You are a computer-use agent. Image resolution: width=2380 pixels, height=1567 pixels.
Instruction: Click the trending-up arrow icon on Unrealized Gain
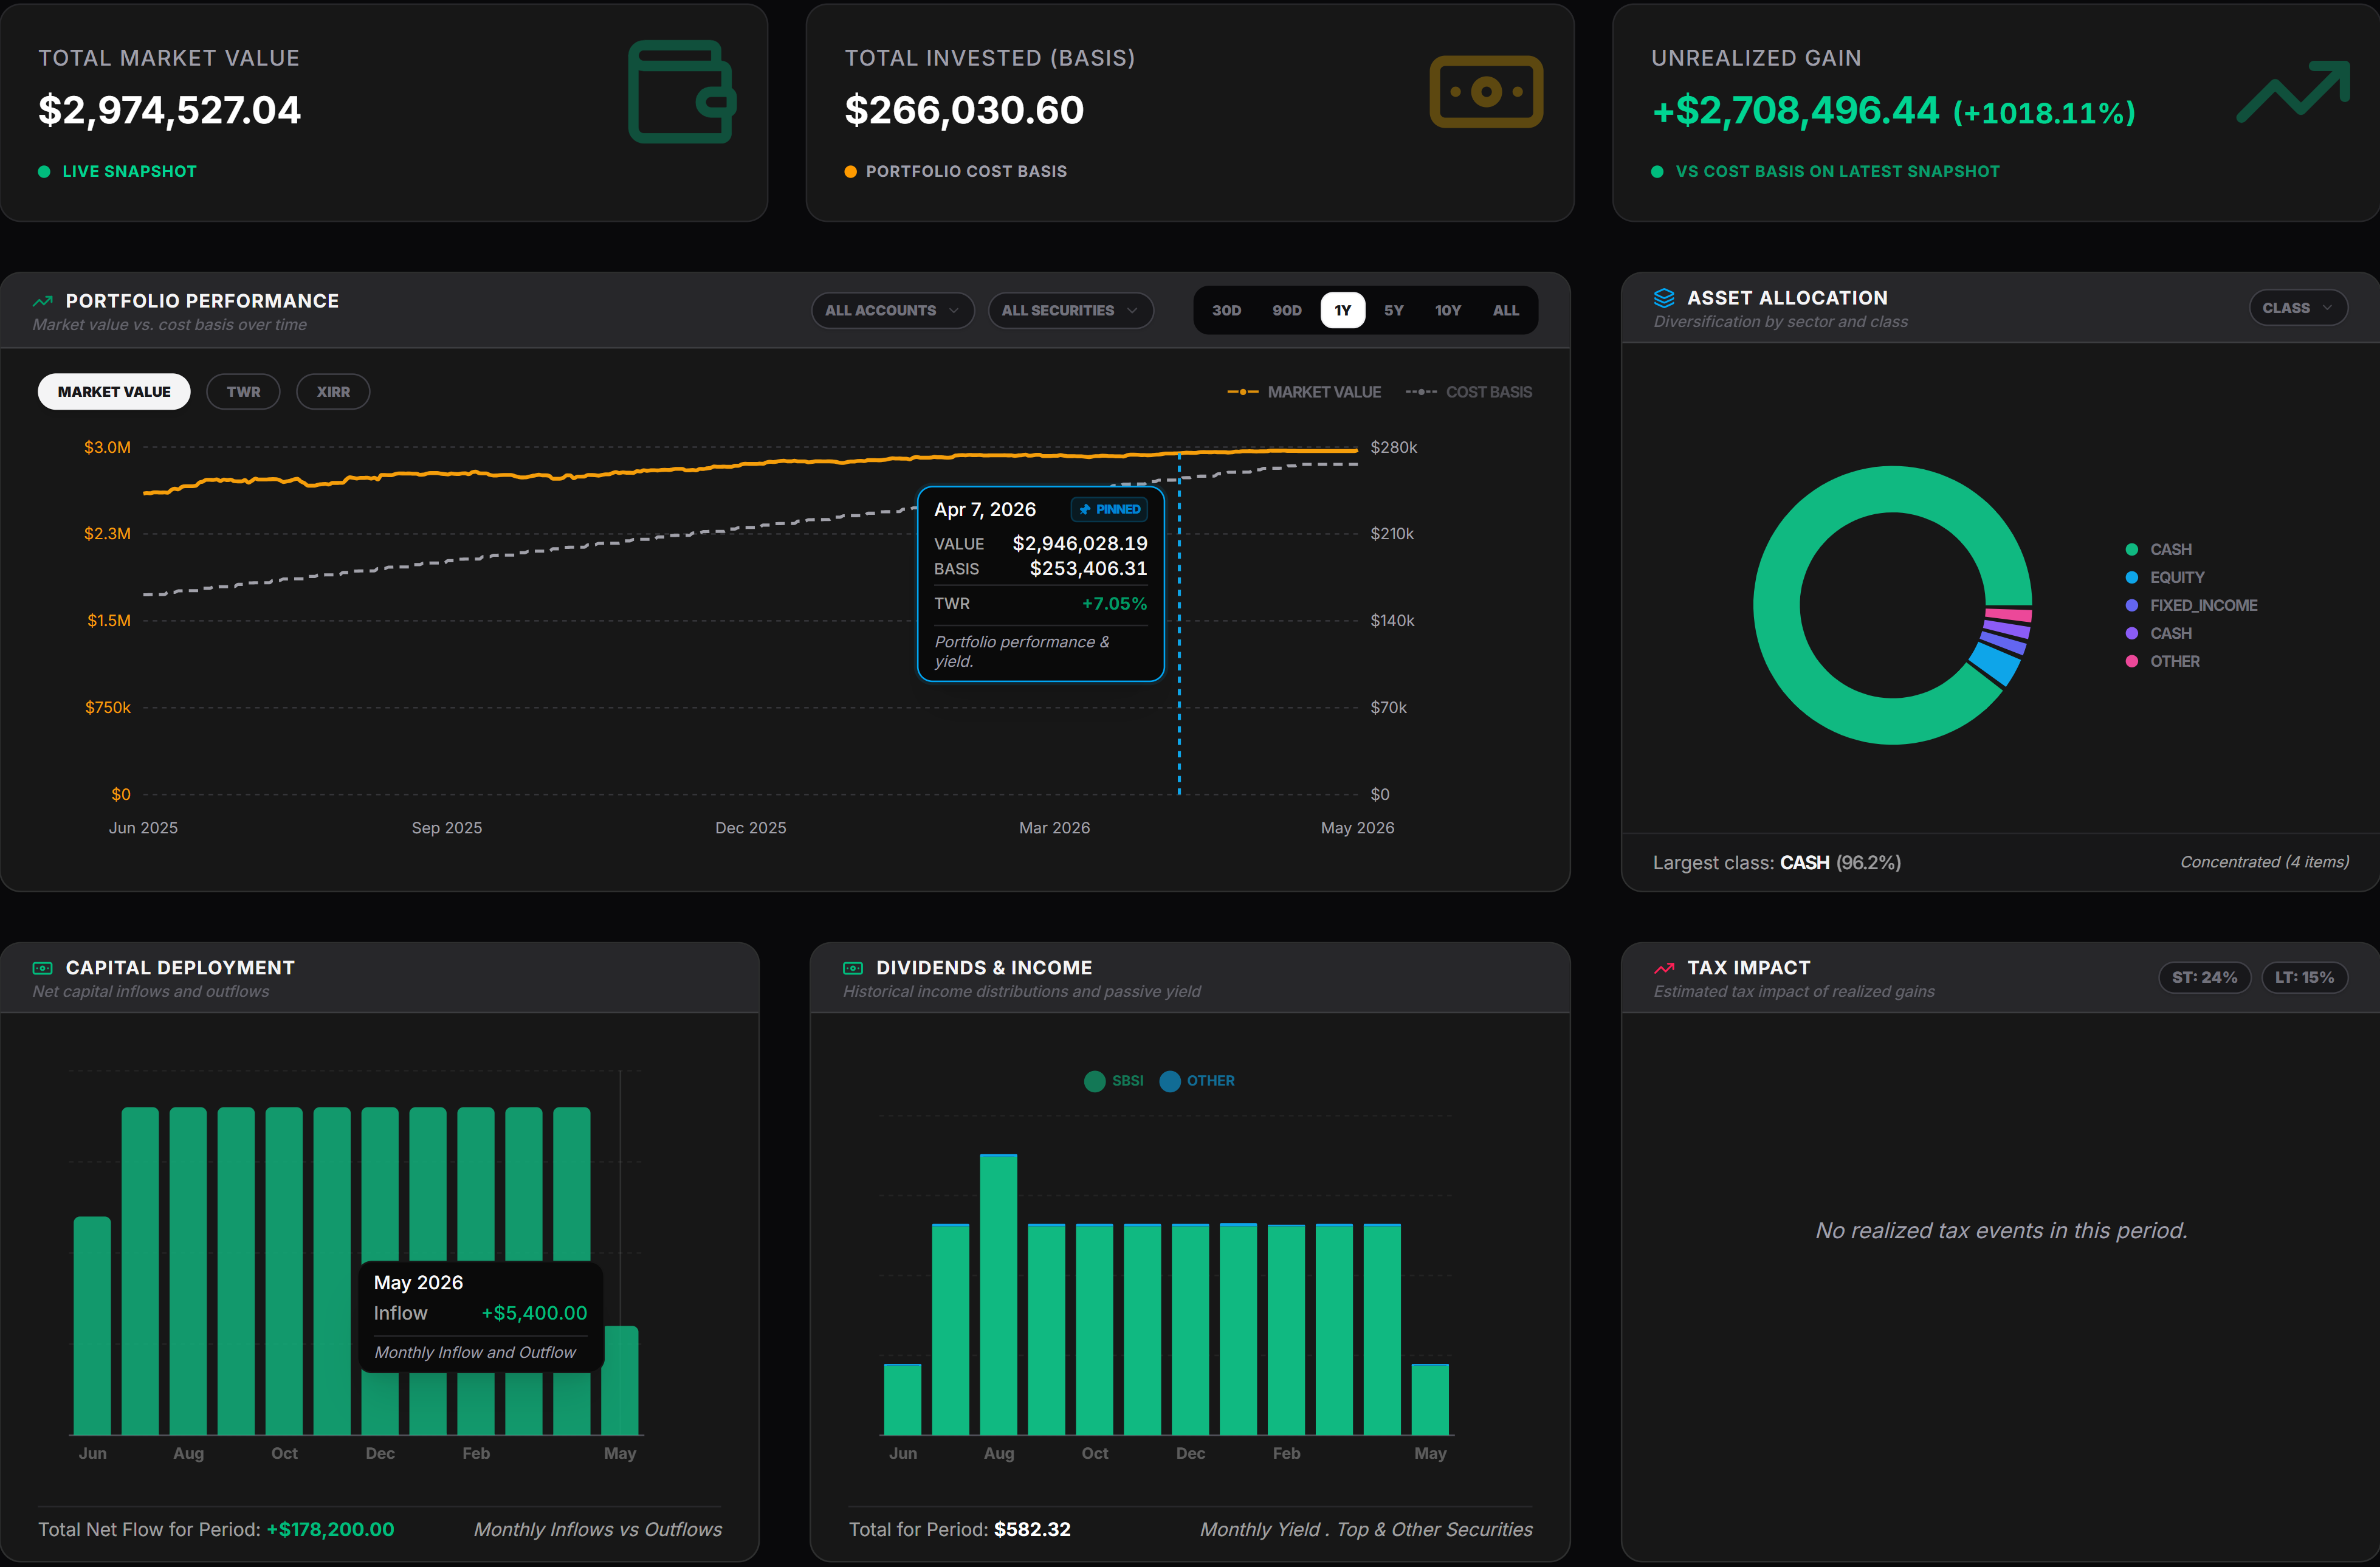coord(2293,92)
